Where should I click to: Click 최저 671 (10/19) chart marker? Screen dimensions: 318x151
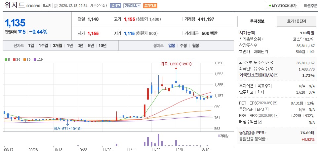(x=67, y=129)
